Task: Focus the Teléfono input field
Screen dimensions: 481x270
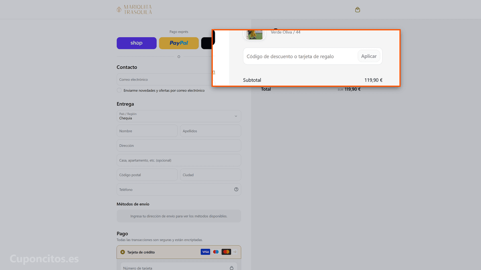Action: point(179,190)
